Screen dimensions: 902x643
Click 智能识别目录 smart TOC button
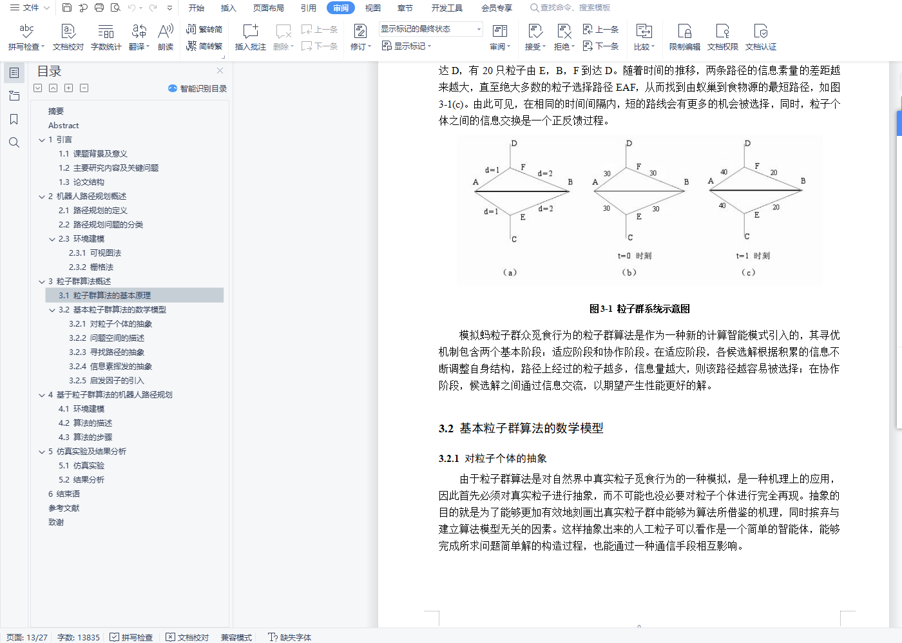pos(197,88)
